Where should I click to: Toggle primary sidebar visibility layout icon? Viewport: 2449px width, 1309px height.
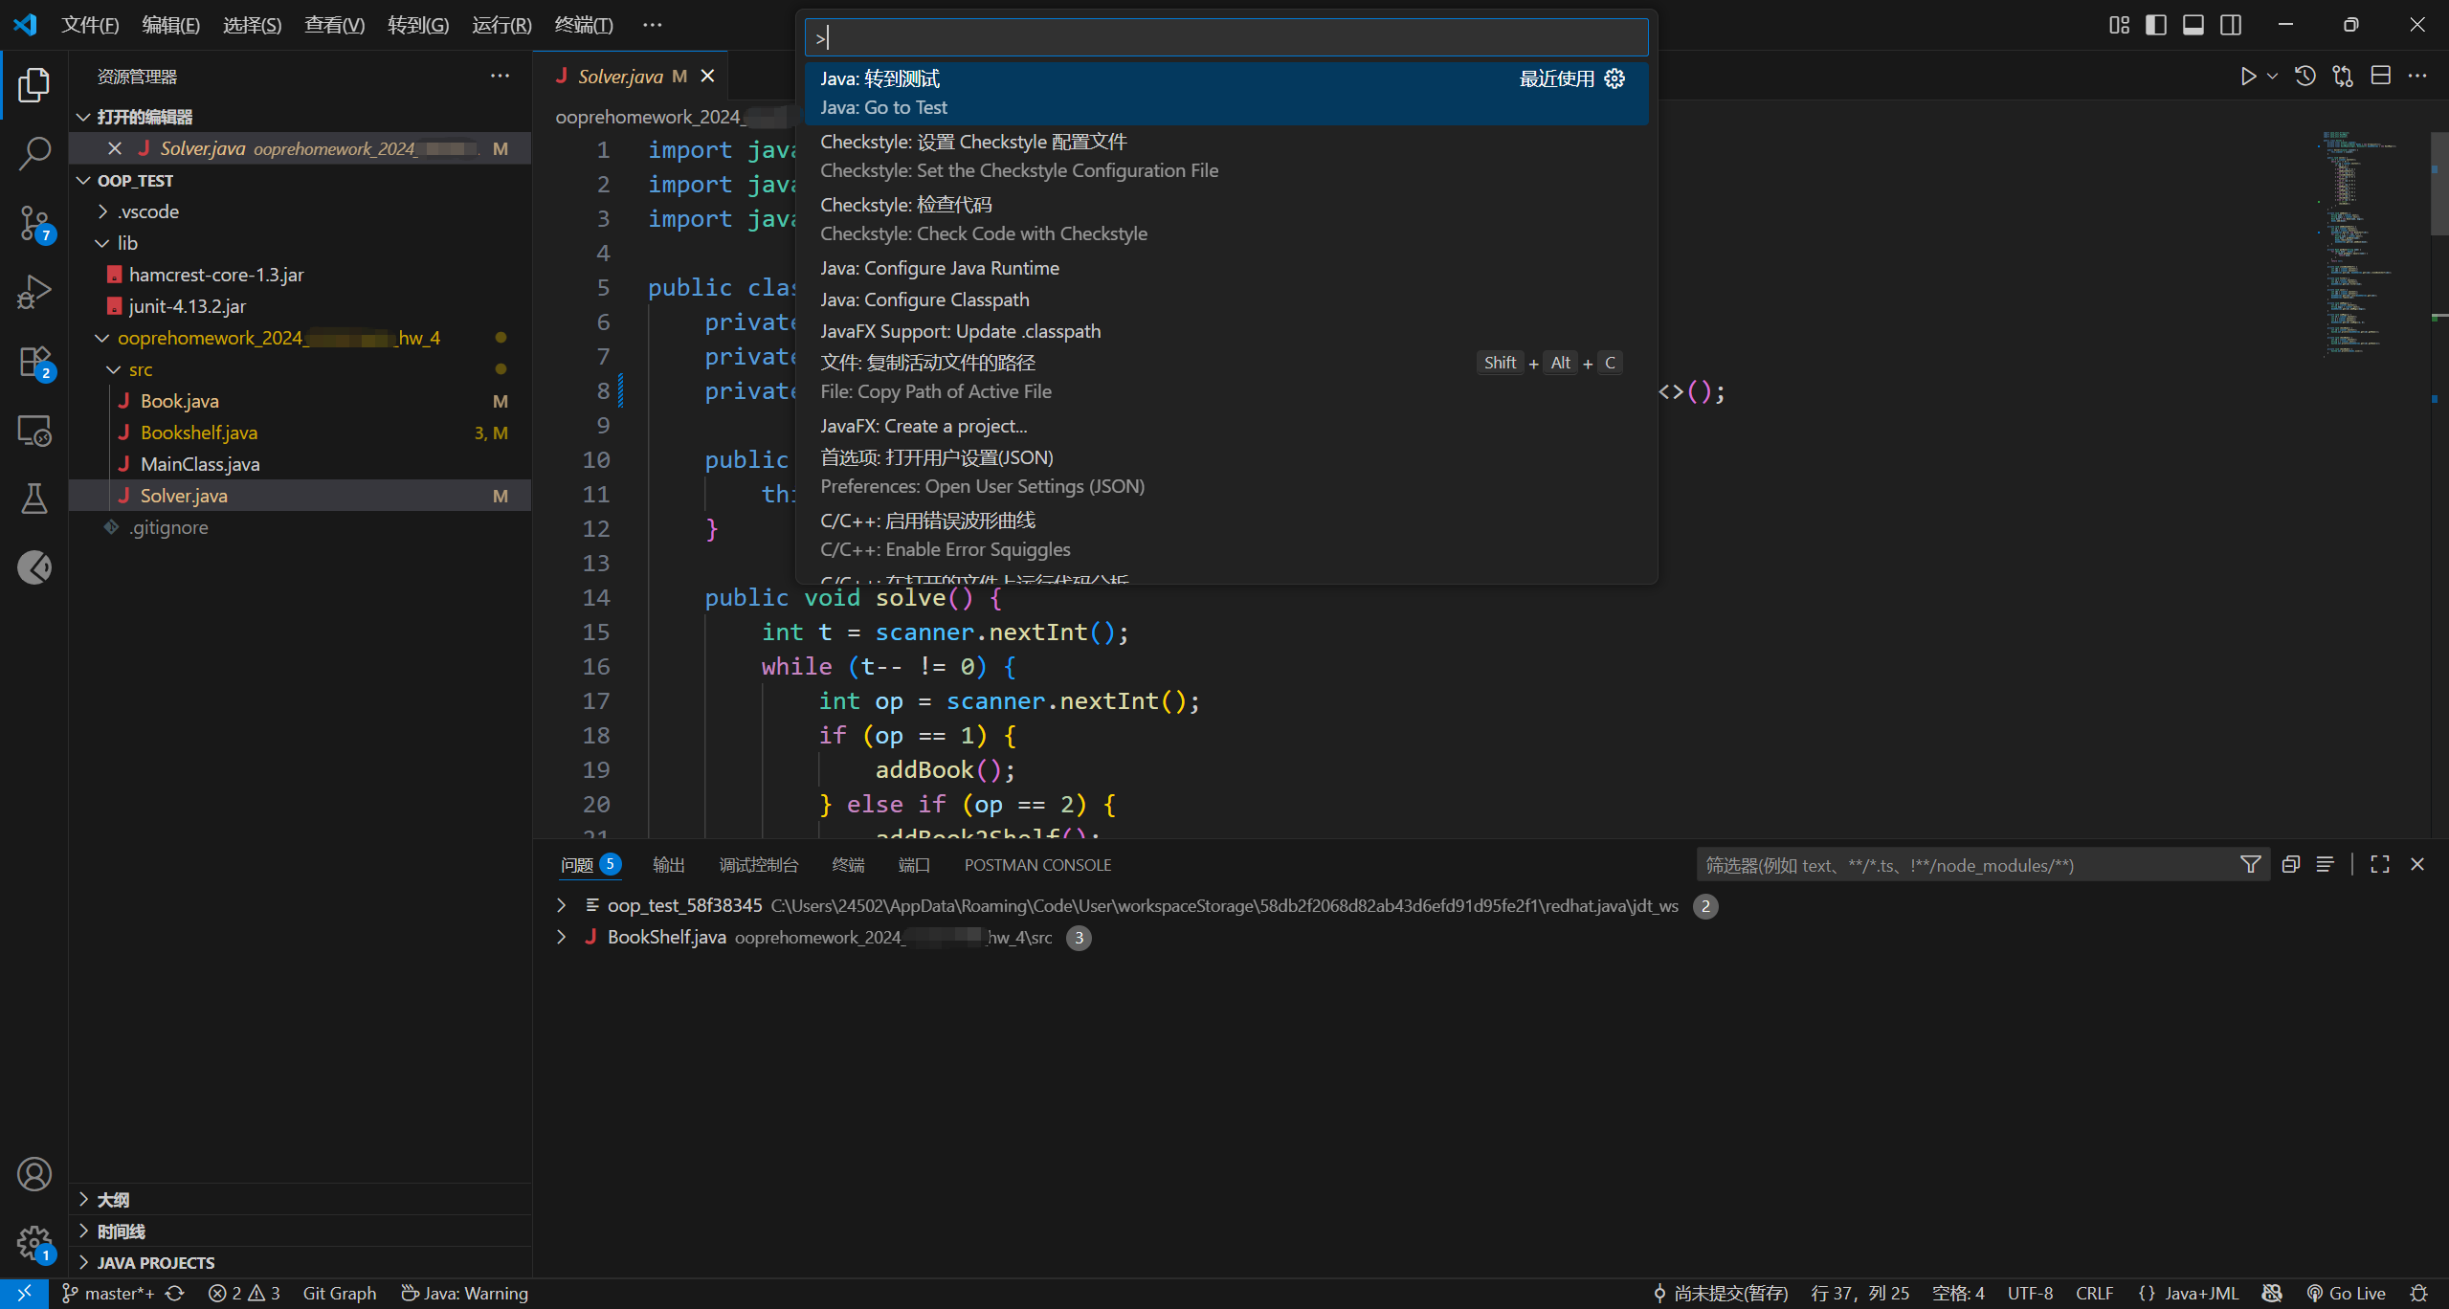(x=2156, y=25)
